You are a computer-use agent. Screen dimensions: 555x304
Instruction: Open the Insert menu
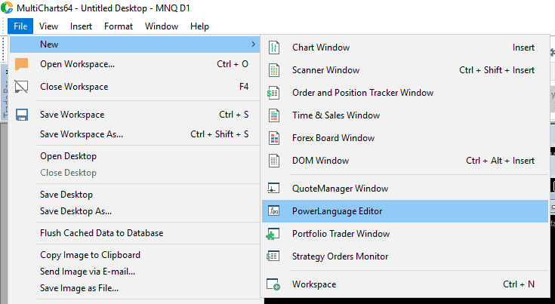pos(81,26)
